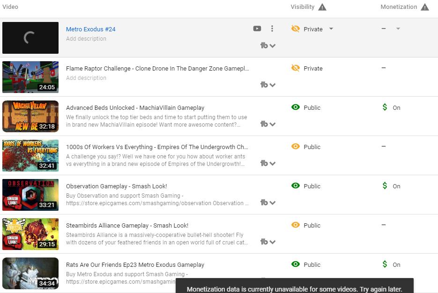Click Flame Raptor Challenge thumbnail 24:05
The width and height of the screenshot is (438, 293).
(x=30, y=77)
